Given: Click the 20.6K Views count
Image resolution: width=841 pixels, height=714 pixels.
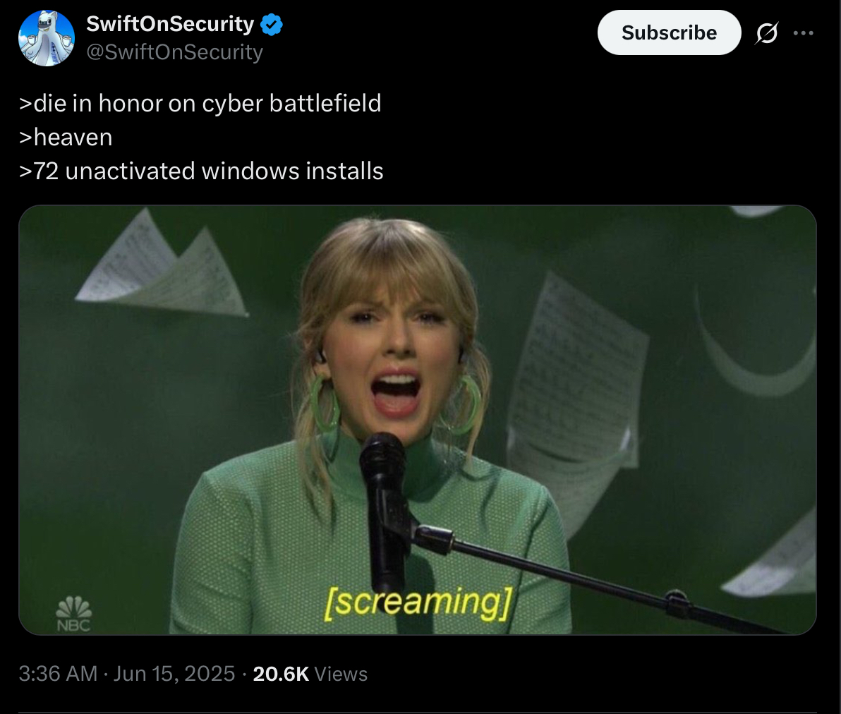Looking at the screenshot, I should [310, 674].
